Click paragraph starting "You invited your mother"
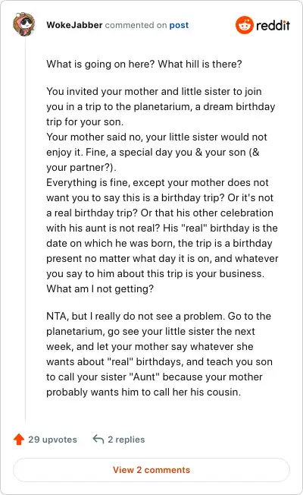Screen dimensions: 303x495 (161, 106)
